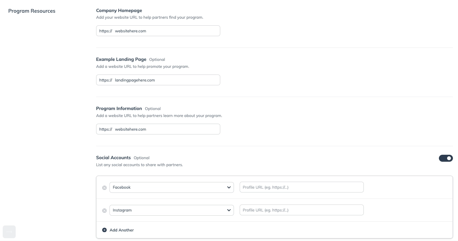Image resolution: width=458 pixels, height=241 pixels.
Task: Click the Instagram Profile URL field
Action: 301,210
